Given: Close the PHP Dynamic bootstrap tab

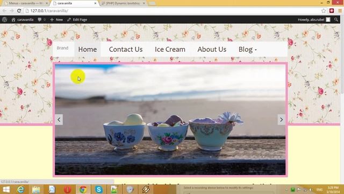Looking at the screenshot, I should pyautogui.click(x=144, y=3).
